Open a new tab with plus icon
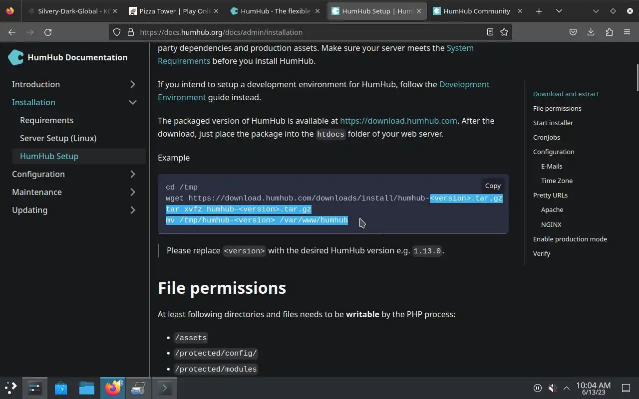This screenshot has height=399, width=639. (539, 11)
